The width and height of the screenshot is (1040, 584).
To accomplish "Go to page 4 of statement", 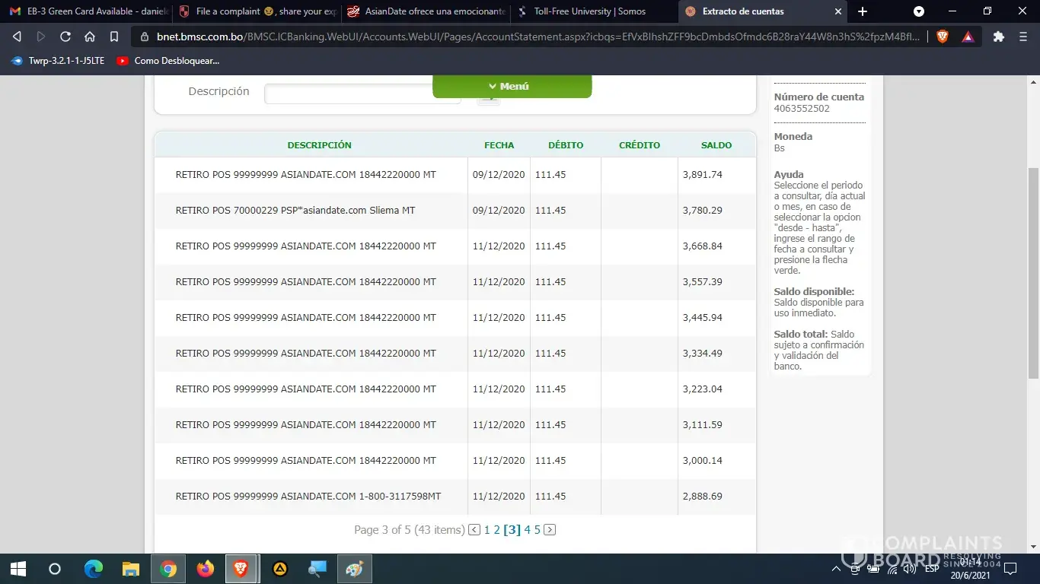I will coord(527,530).
